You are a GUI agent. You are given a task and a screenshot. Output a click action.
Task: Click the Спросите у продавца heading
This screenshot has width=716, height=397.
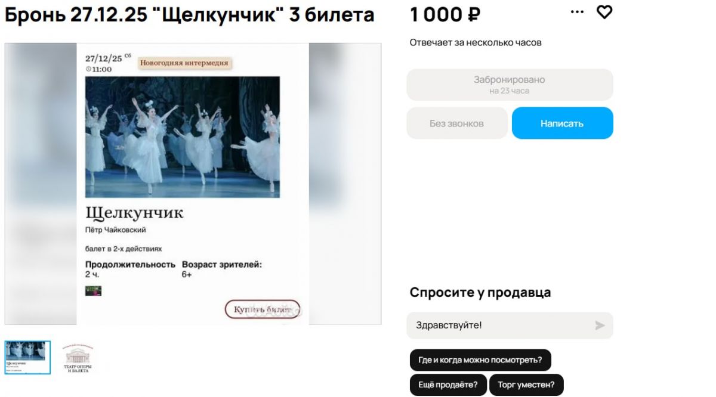click(480, 293)
